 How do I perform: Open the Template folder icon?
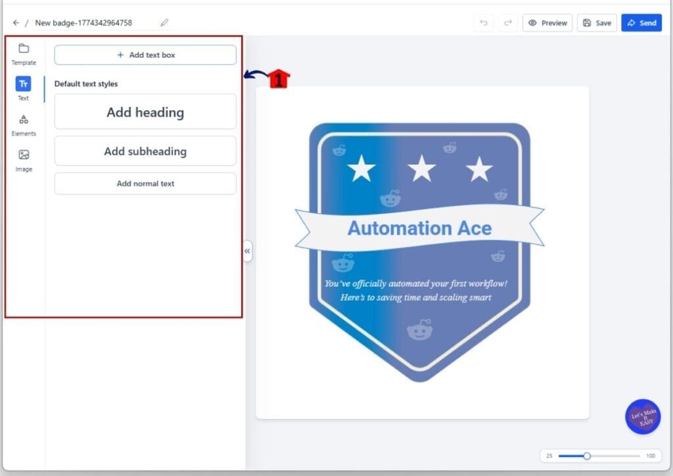click(24, 49)
